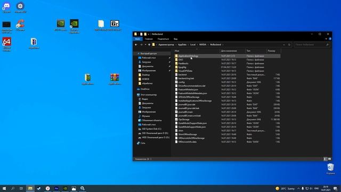Click File Explorer icon in taskbar
This screenshot has height=192, width=341.
pyautogui.click(x=30, y=188)
